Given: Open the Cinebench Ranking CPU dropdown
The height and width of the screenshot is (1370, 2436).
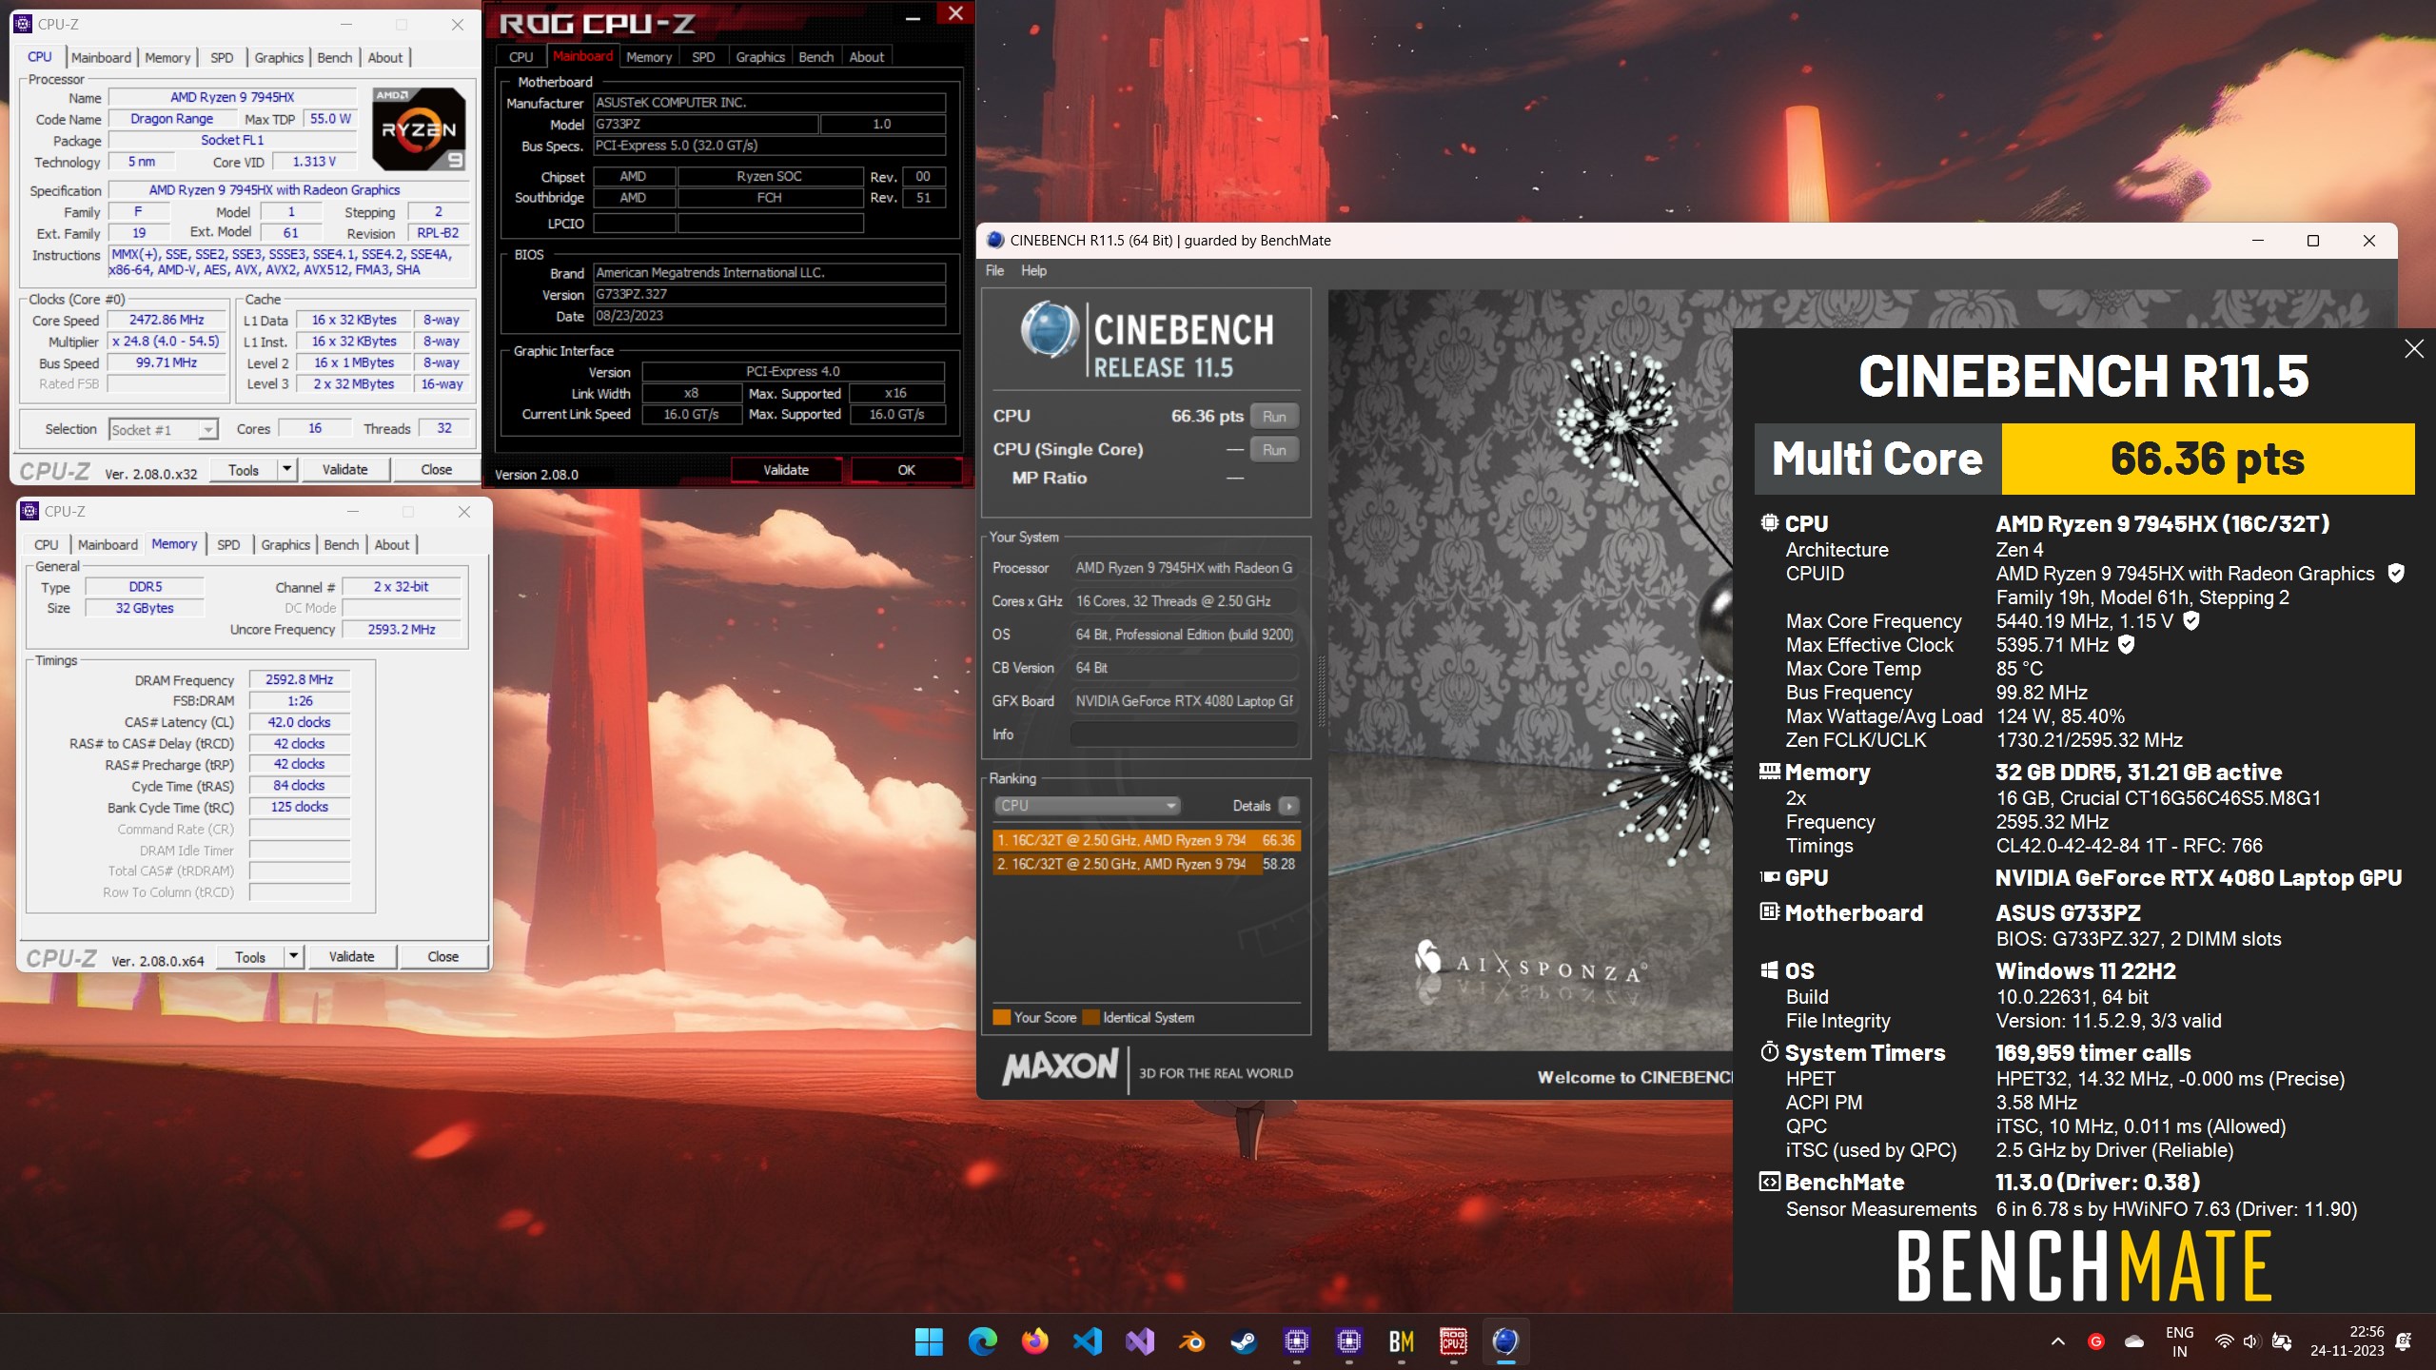Looking at the screenshot, I should [1088, 806].
